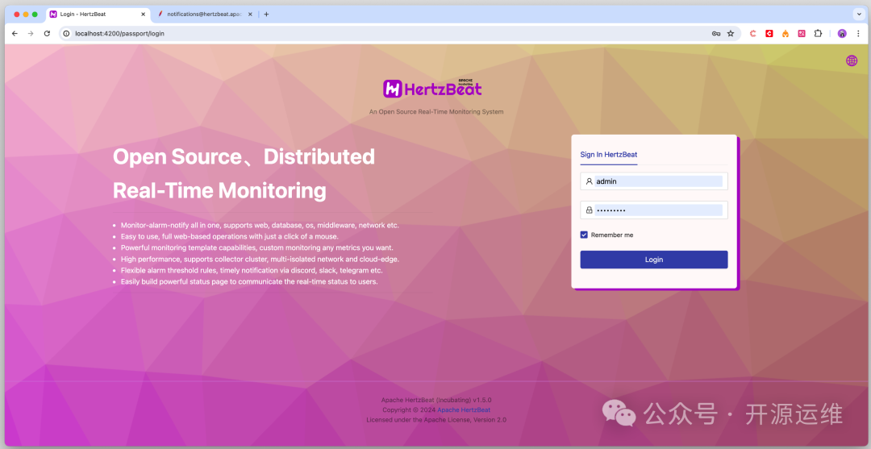Open the language globe icon

pos(852,60)
